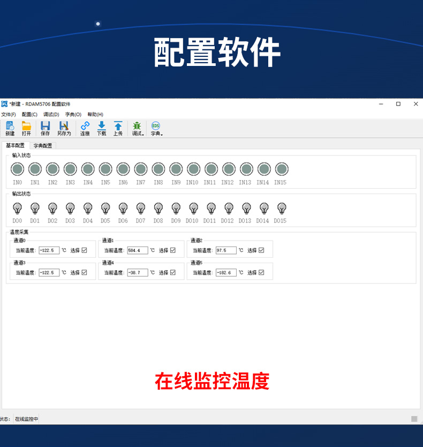The height and width of the screenshot is (447, 423).
Task: Click the 通道1 current temperature field
Action: [137, 250]
